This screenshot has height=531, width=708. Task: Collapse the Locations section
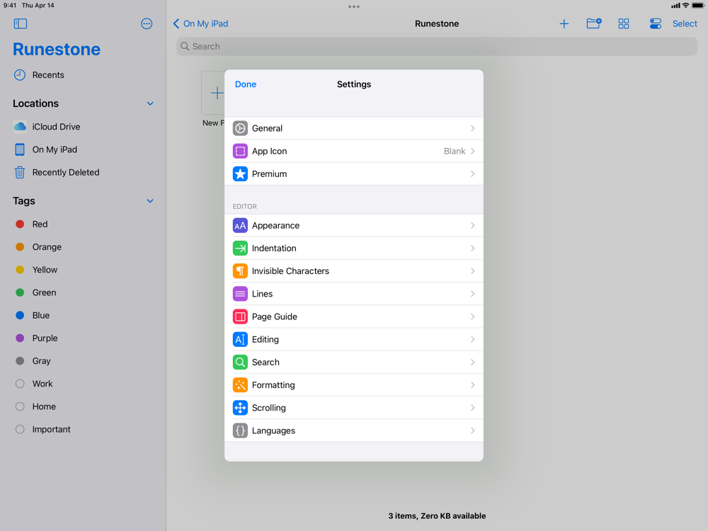point(150,103)
